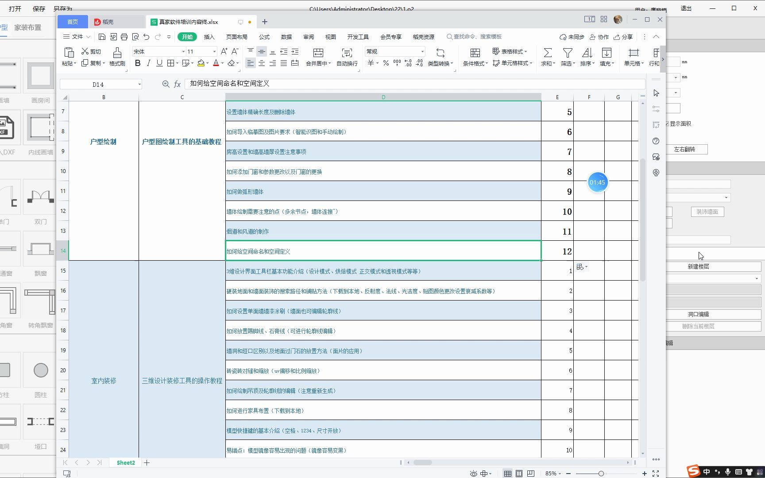Open the number format dropdown (常规)
Screen dimensions: 765x478
pos(422,51)
